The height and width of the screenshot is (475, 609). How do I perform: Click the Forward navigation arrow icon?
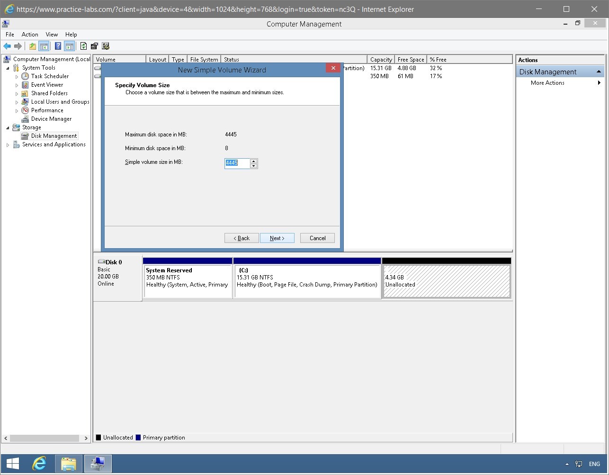(18, 46)
